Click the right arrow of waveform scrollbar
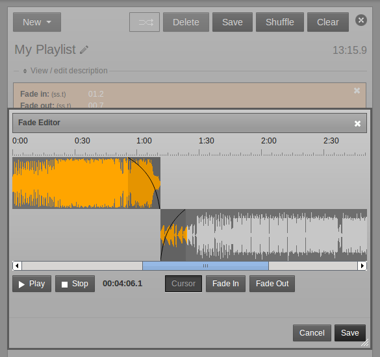Image resolution: width=380 pixels, height=357 pixels. (362, 265)
